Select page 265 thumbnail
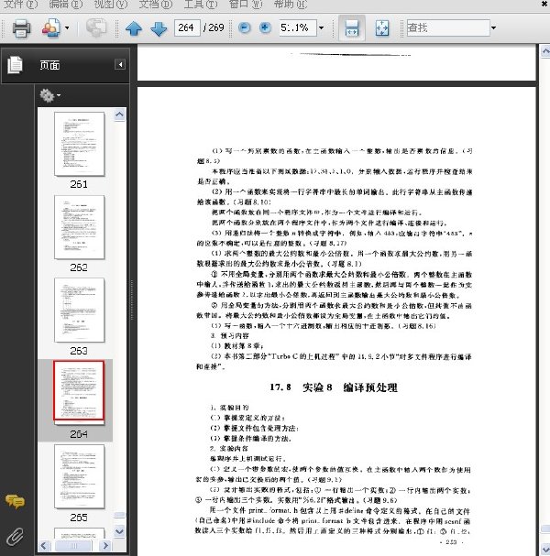 pos(80,476)
